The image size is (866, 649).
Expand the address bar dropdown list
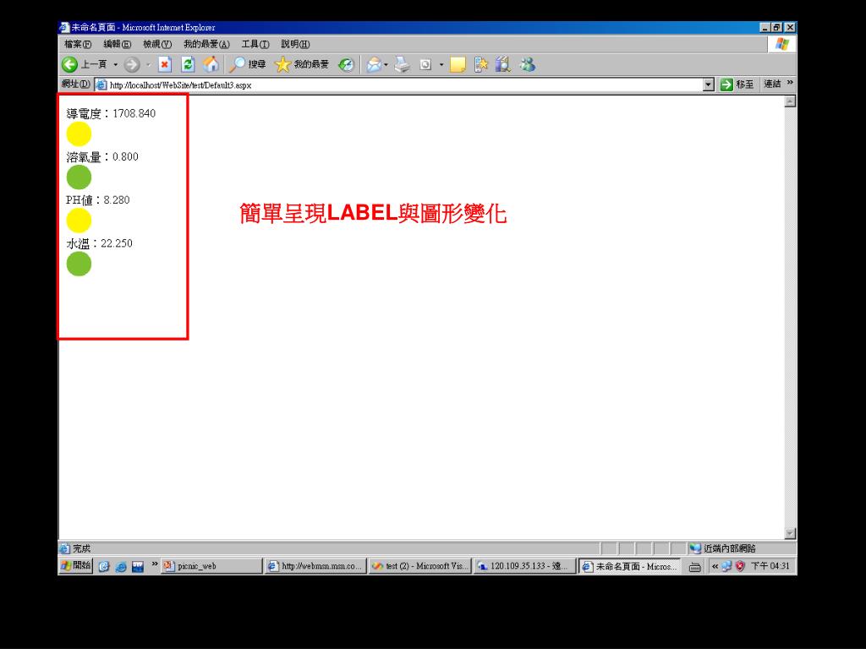point(709,85)
